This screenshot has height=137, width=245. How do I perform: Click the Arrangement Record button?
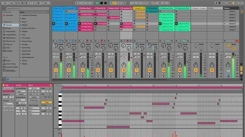tap(106, 3)
